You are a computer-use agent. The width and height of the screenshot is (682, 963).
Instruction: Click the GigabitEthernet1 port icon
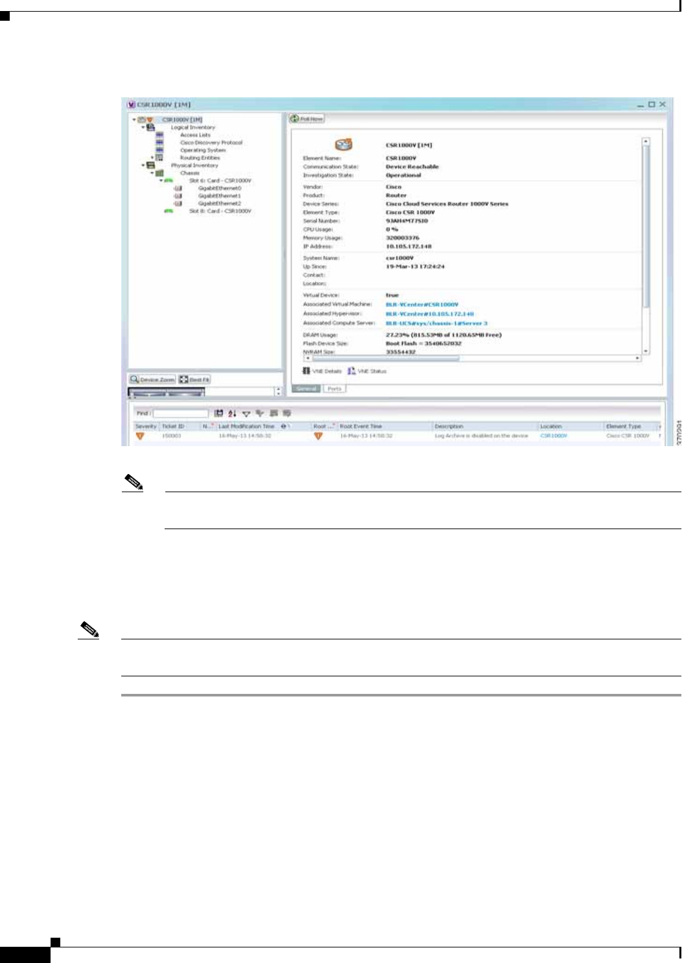pyautogui.click(x=178, y=196)
